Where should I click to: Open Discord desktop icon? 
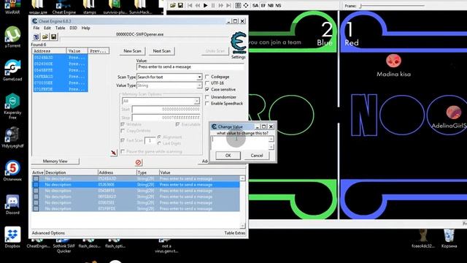[12, 205]
